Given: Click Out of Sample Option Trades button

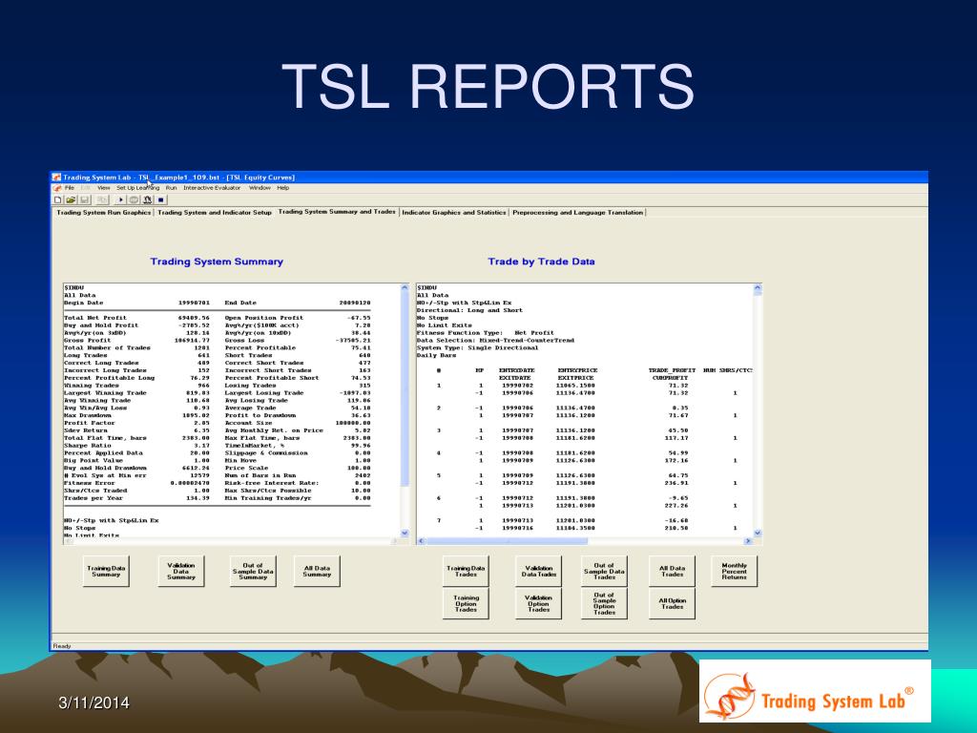Looking at the screenshot, I should coord(604,603).
